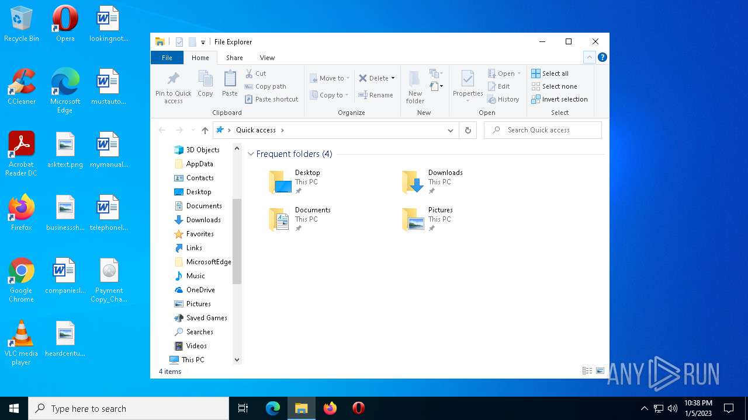
Task: Click the Paste ribbon icon
Action: [x=230, y=83]
